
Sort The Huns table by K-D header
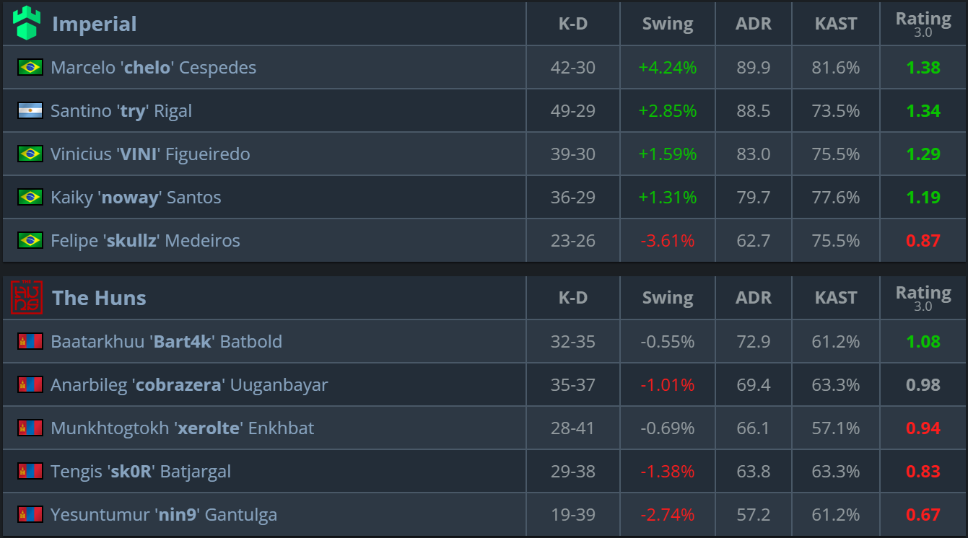point(573,298)
